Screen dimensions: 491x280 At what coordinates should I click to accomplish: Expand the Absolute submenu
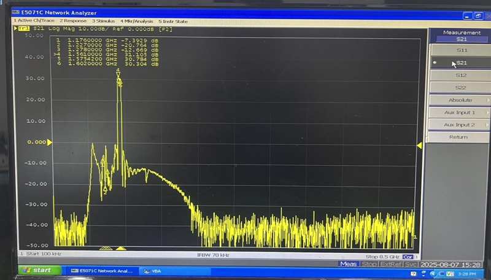pyautogui.click(x=460, y=100)
